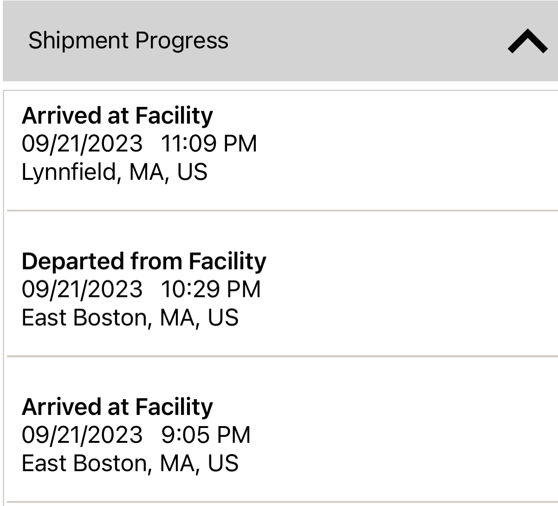Screen dimensions: 558x506
Task: Click blank space right of the 9:05 PM time
Action: (395, 435)
